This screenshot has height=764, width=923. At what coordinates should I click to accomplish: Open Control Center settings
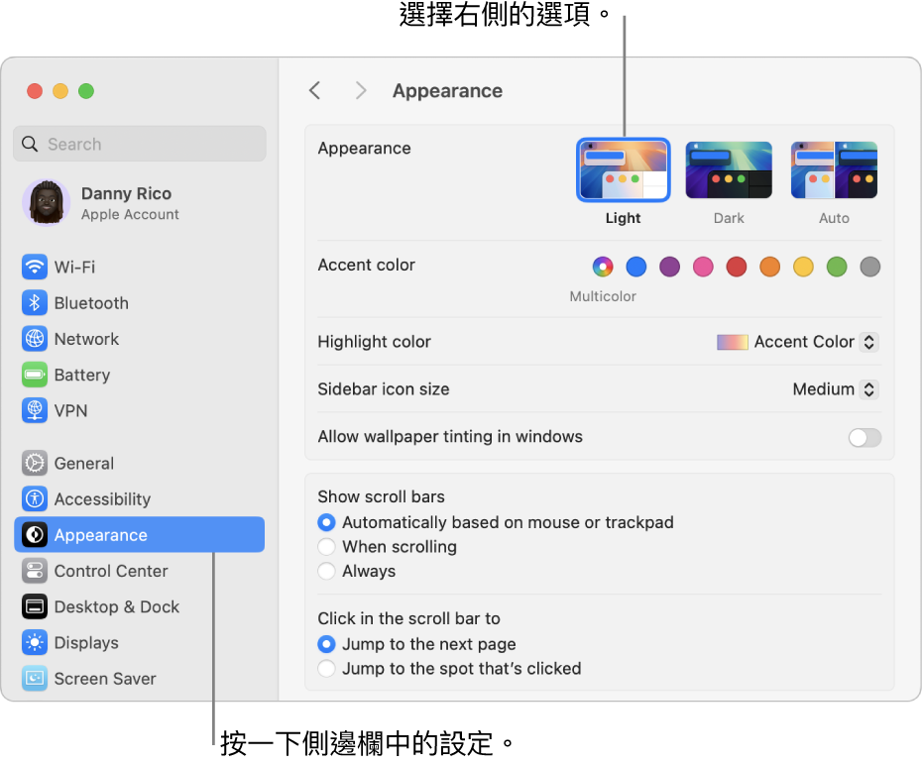tap(140, 571)
